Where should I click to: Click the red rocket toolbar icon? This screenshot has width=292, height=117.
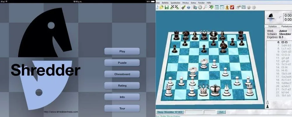232,7
